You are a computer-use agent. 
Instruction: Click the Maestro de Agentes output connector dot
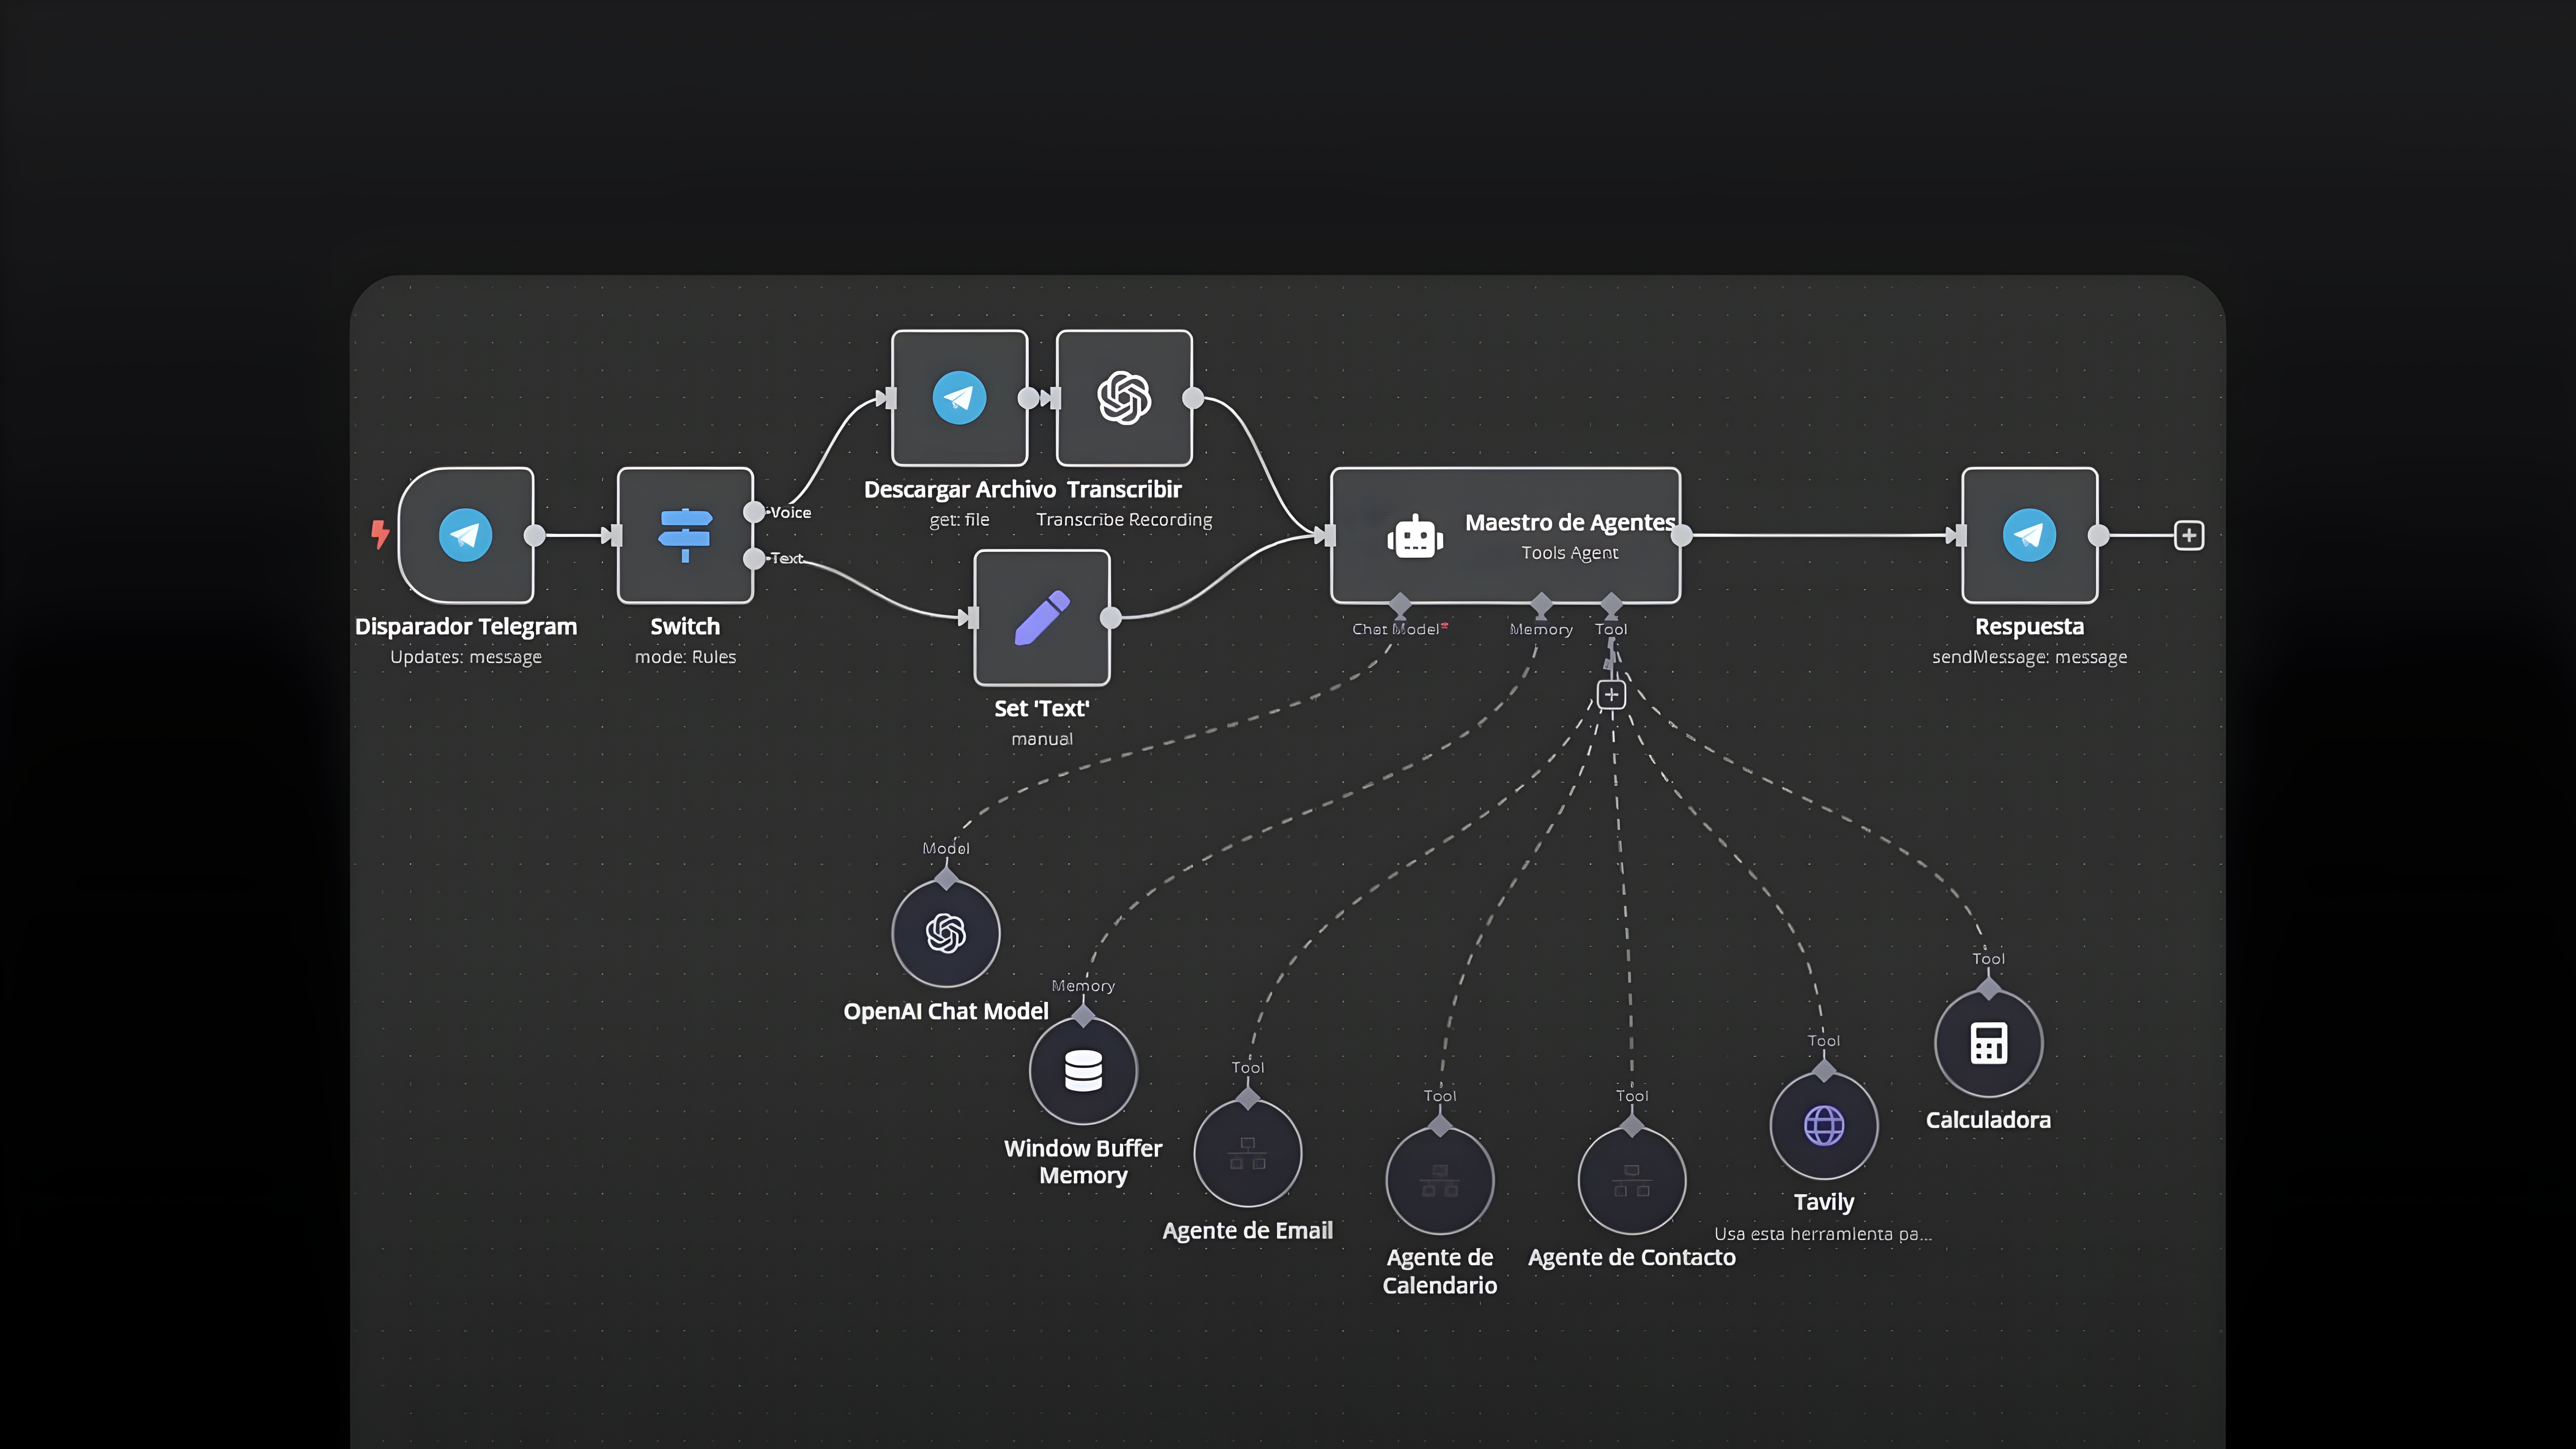coord(1682,535)
